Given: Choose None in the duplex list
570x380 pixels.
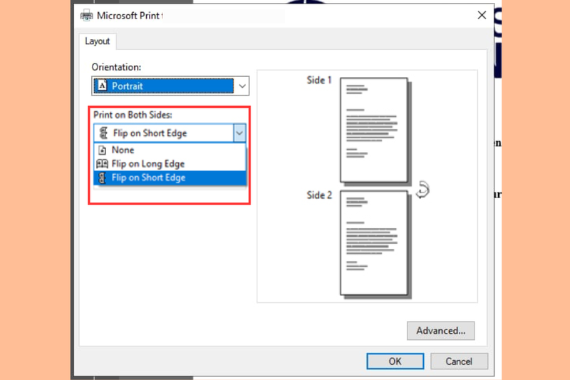Looking at the screenshot, I should point(170,150).
